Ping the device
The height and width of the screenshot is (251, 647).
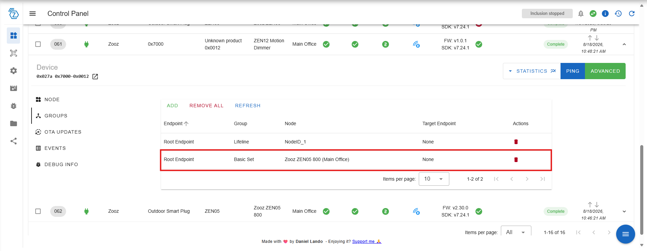[573, 71]
